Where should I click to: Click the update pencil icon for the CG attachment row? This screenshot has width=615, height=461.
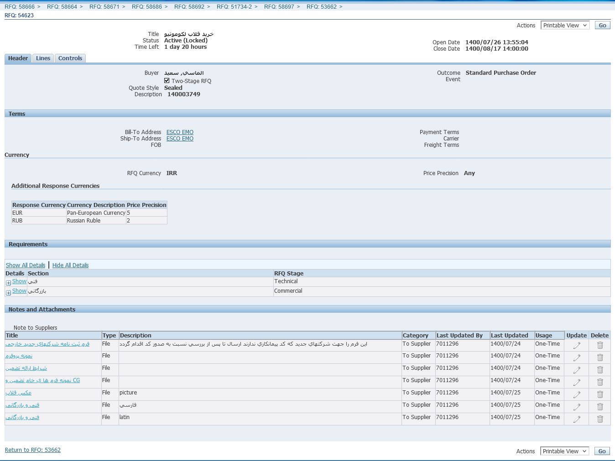[577, 382]
